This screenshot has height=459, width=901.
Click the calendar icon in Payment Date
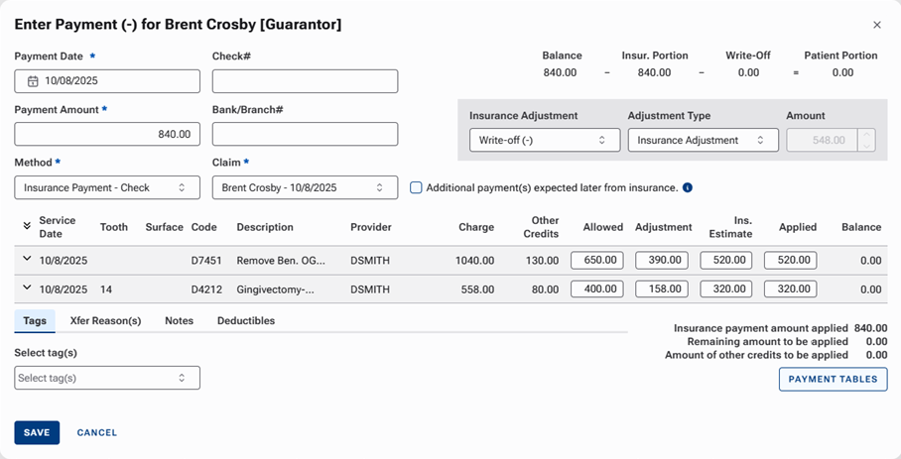(x=32, y=81)
